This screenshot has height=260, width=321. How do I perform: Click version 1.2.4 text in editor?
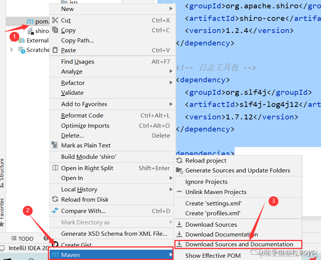tap(237, 31)
